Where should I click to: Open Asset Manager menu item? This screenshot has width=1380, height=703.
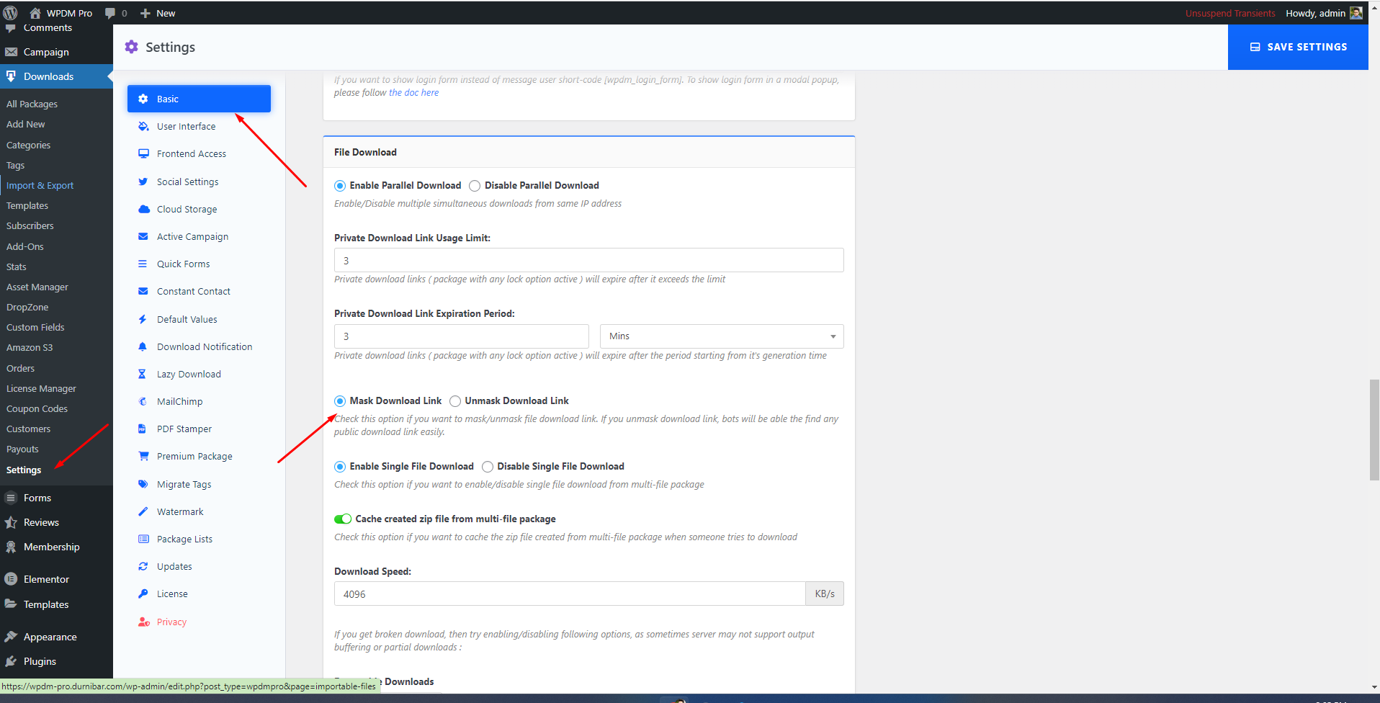coord(37,287)
